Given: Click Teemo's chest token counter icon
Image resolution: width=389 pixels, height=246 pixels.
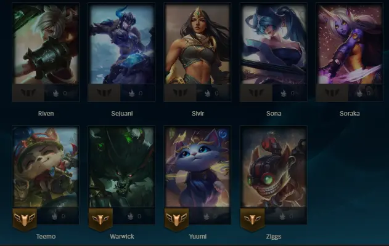Looking at the screenshot, I should (x=55, y=216).
